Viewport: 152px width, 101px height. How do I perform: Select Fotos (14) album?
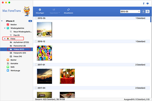point(18,56)
